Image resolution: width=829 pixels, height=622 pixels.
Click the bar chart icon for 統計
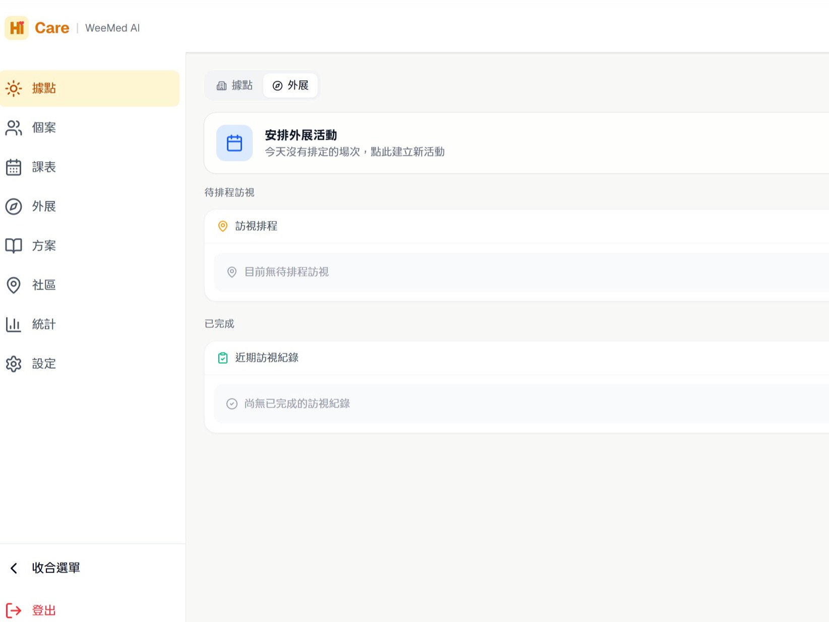point(14,325)
